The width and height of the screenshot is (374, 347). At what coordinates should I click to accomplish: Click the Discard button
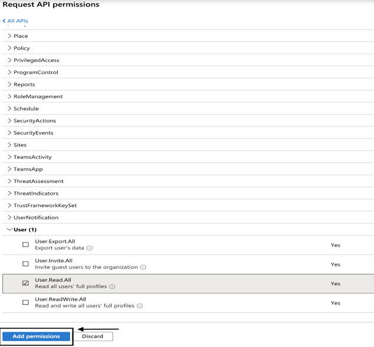point(92,336)
